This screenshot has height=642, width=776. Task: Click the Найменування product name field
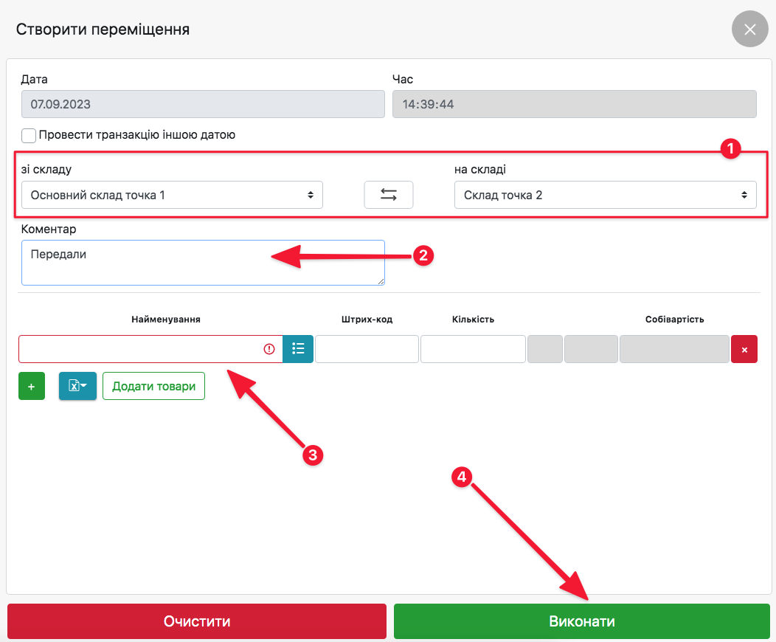pos(140,349)
